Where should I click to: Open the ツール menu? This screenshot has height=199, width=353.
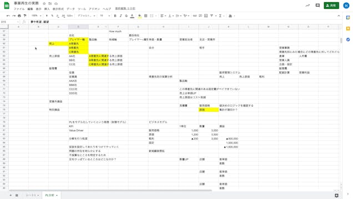82,9
